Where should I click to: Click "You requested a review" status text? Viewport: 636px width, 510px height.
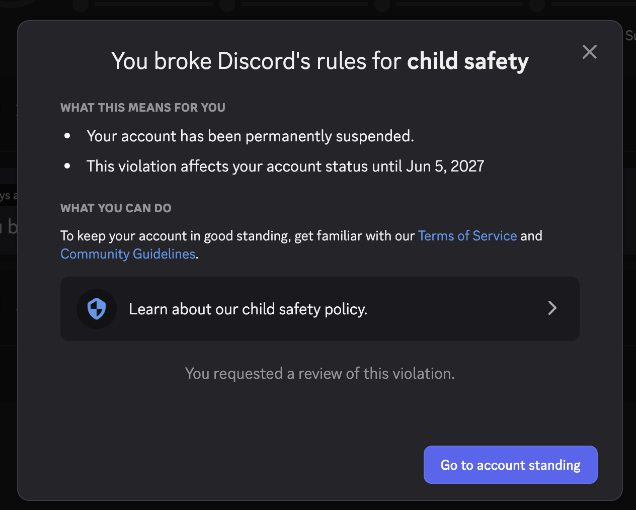pos(320,374)
